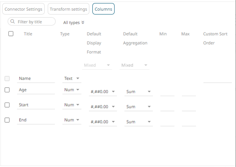Open the Age column type dropdown
Image resolution: width=236 pixels, height=167 pixels.
pyautogui.click(x=72, y=90)
